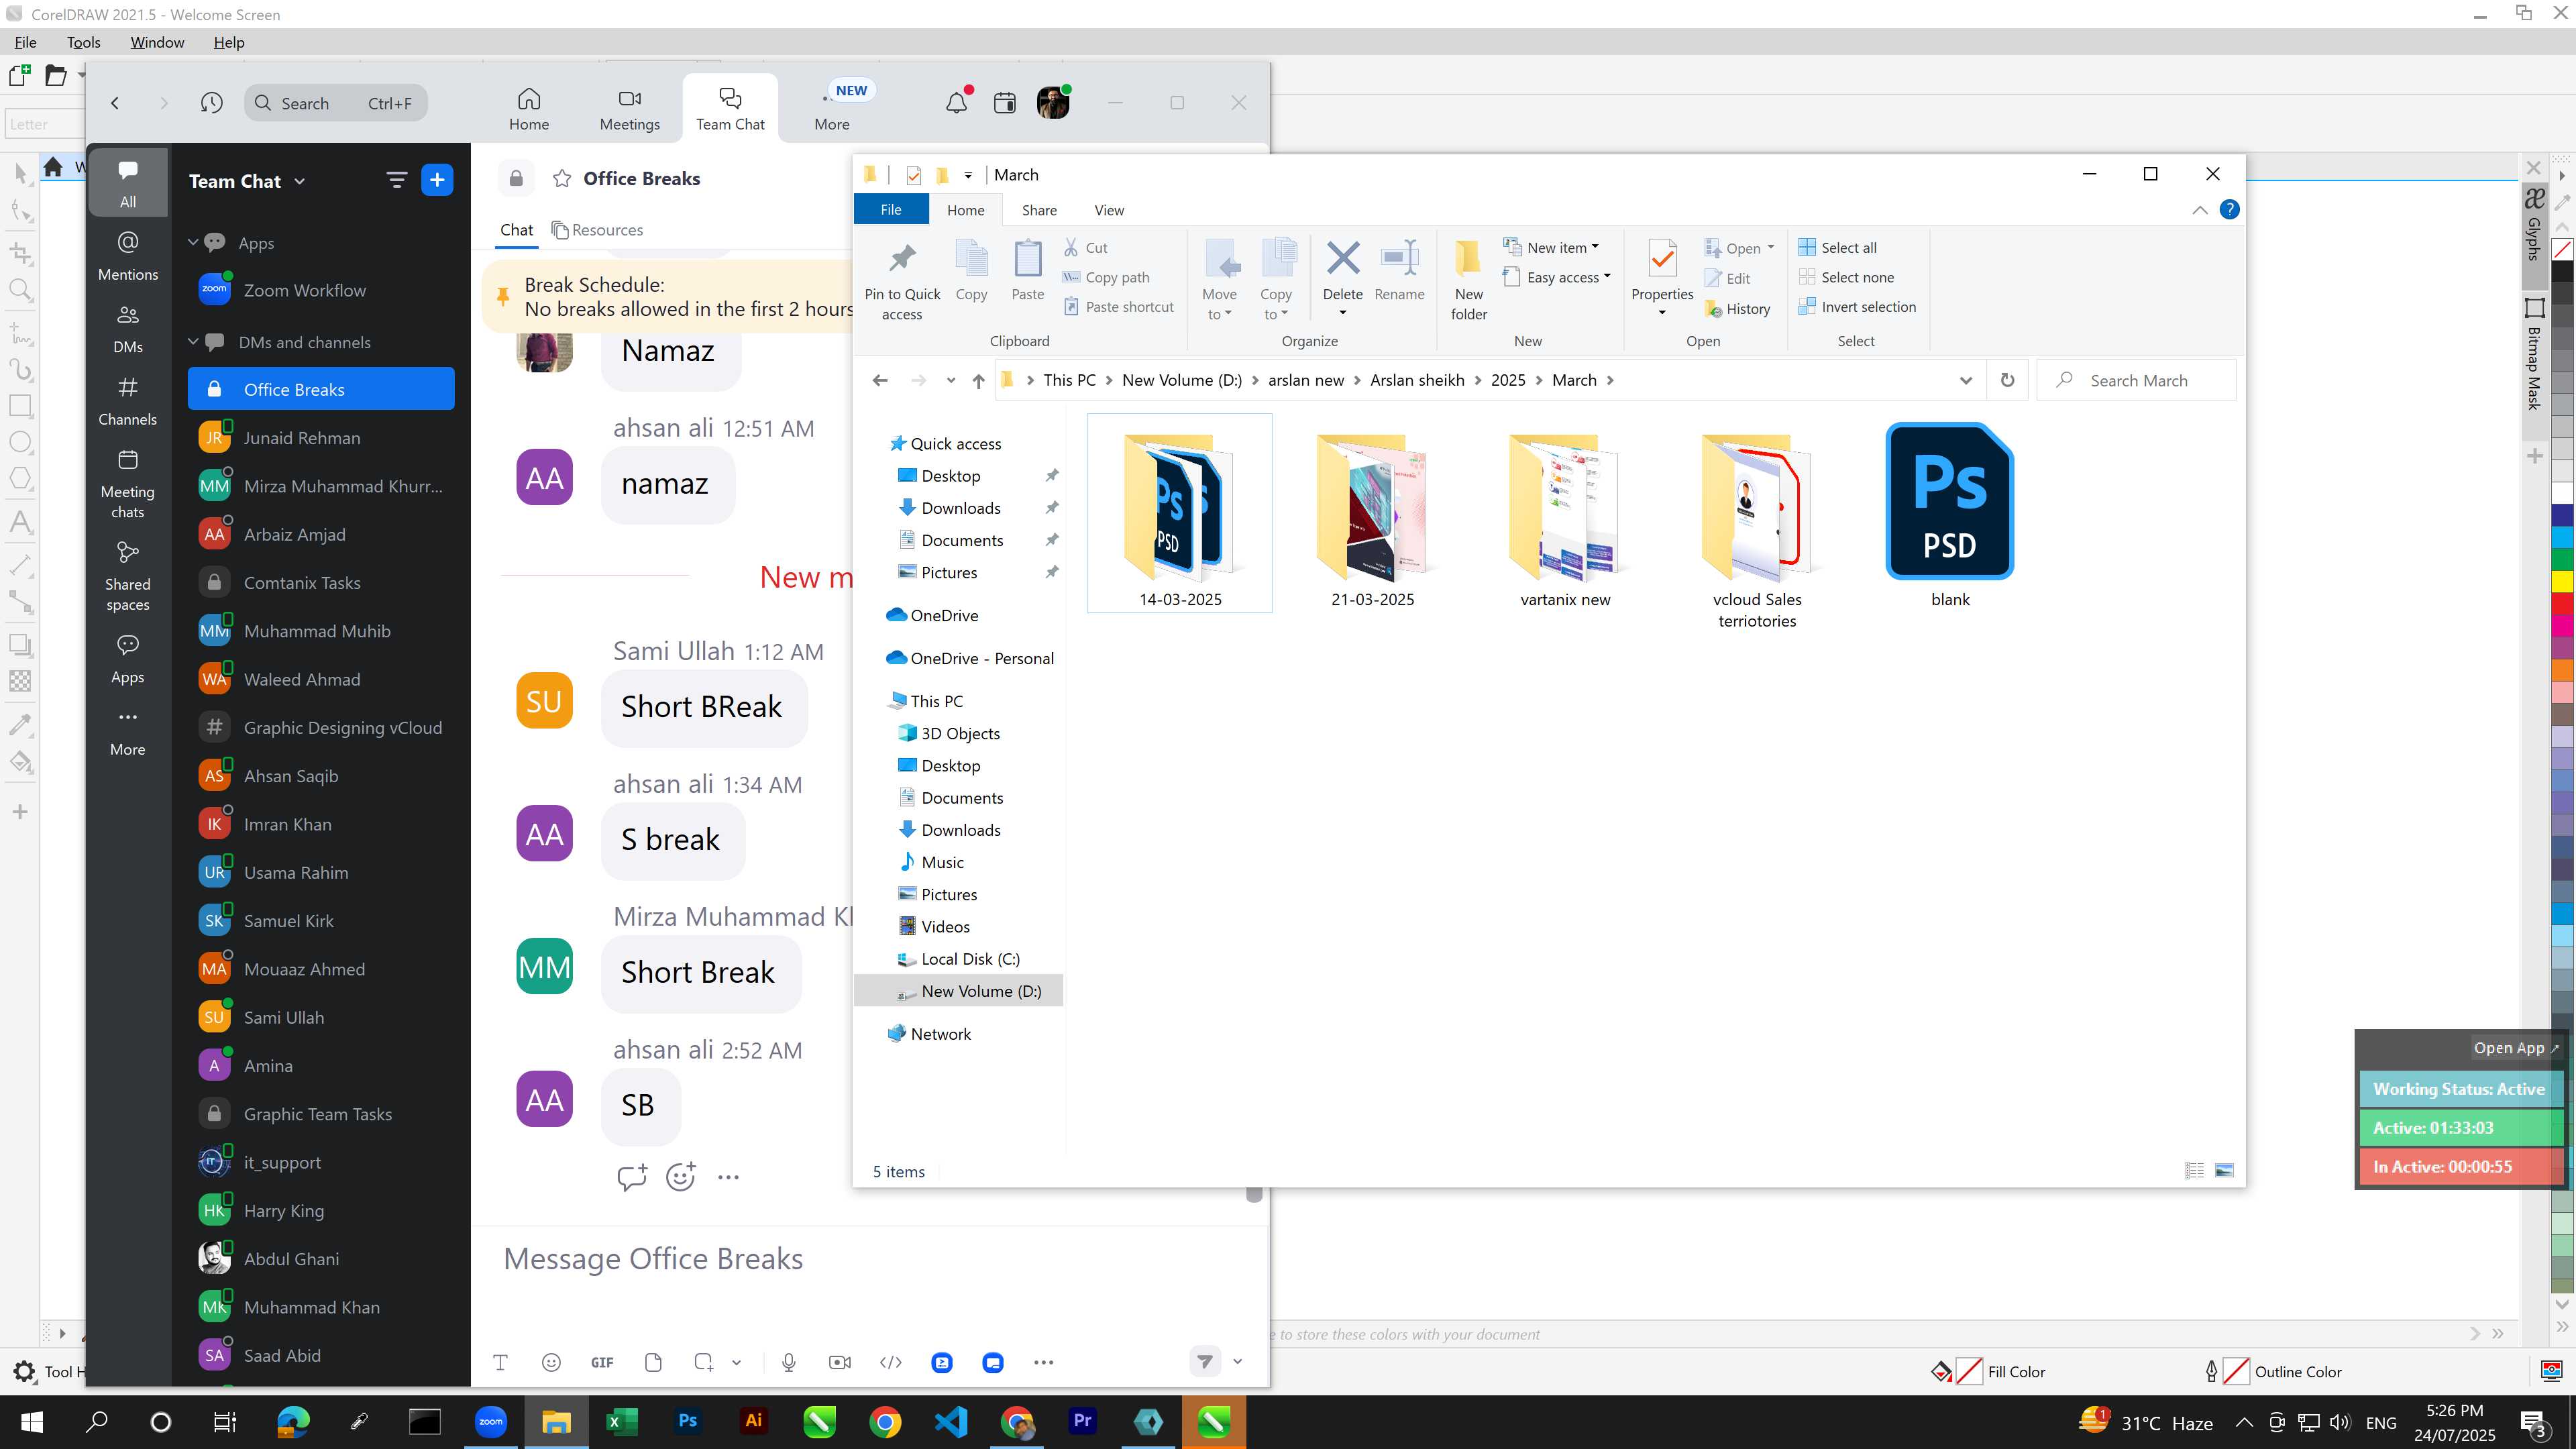Open Mentions in Zoom sidebar

coord(128,256)
